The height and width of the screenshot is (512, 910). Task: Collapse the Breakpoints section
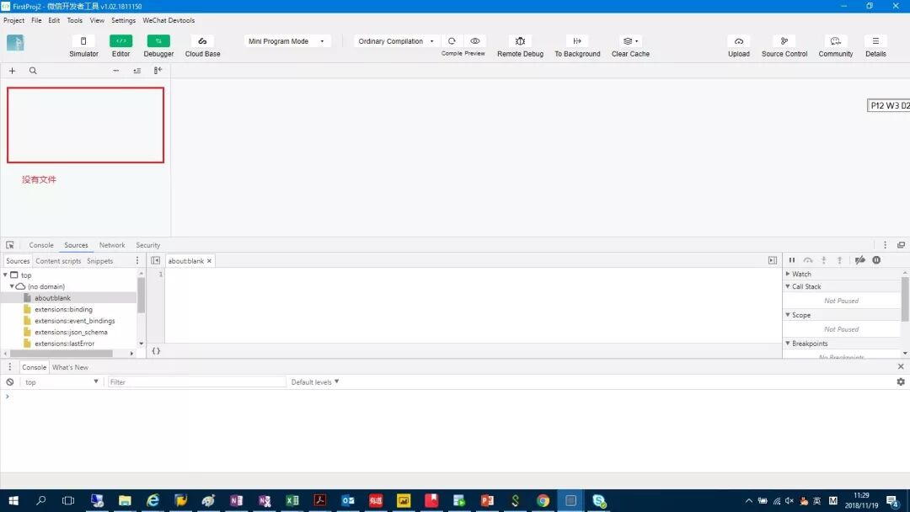click(788, 344)
